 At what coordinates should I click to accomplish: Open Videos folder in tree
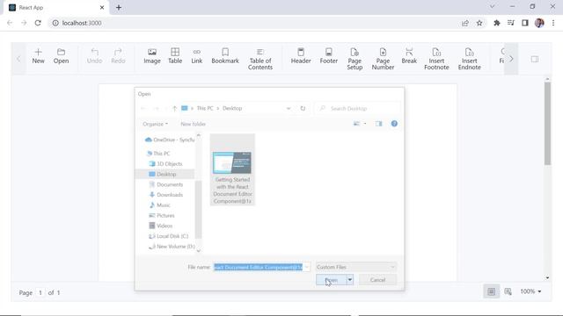tap(161, 226)
